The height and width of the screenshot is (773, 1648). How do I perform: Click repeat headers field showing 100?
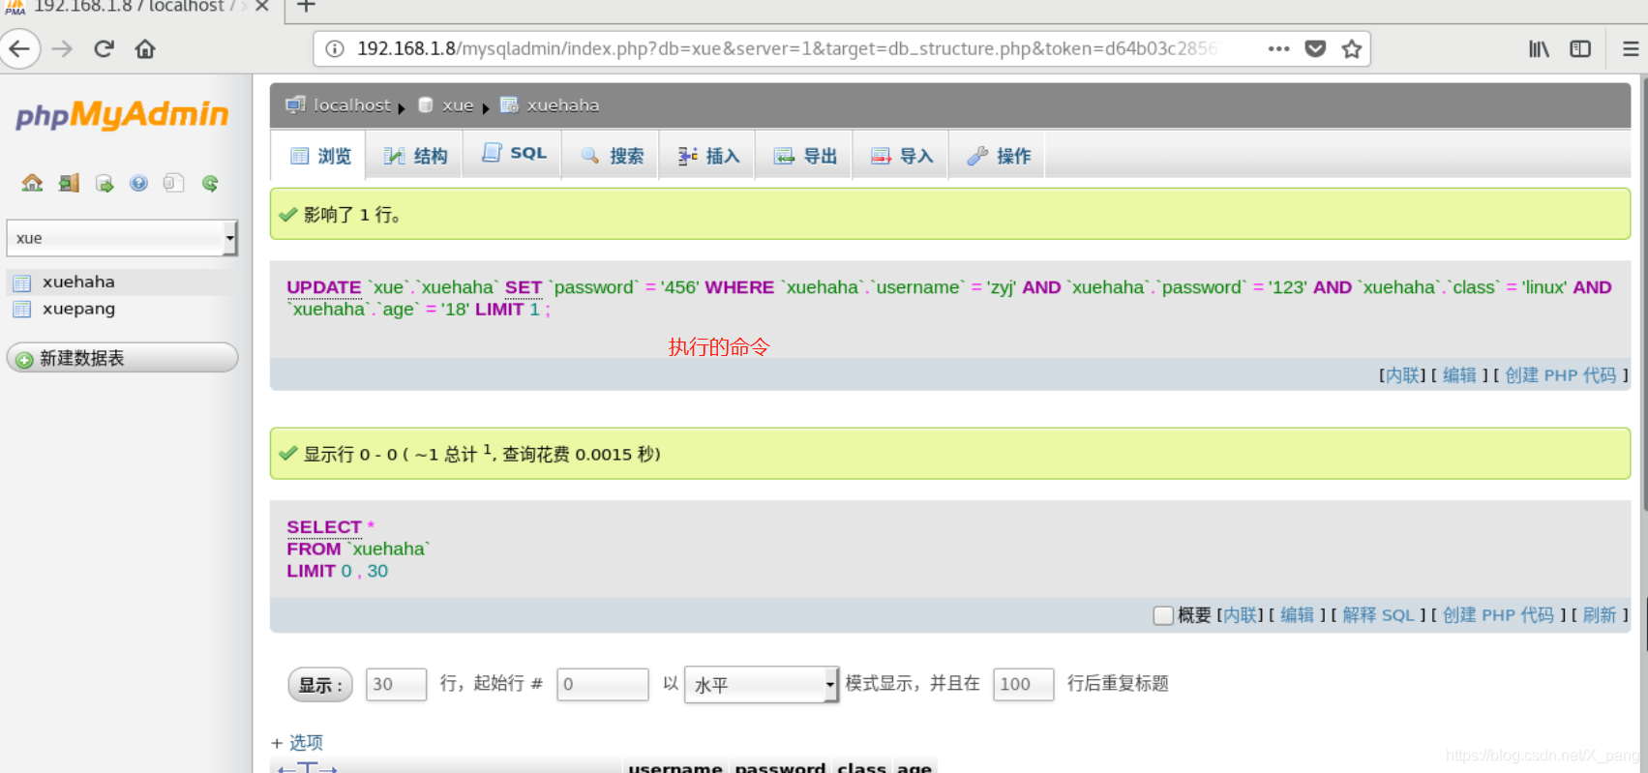click(1023, 684)
